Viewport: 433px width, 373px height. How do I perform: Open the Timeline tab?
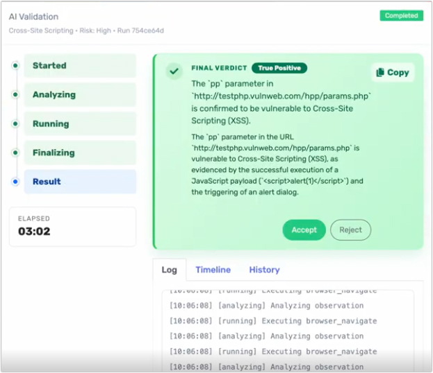click(x=213, y=270)
